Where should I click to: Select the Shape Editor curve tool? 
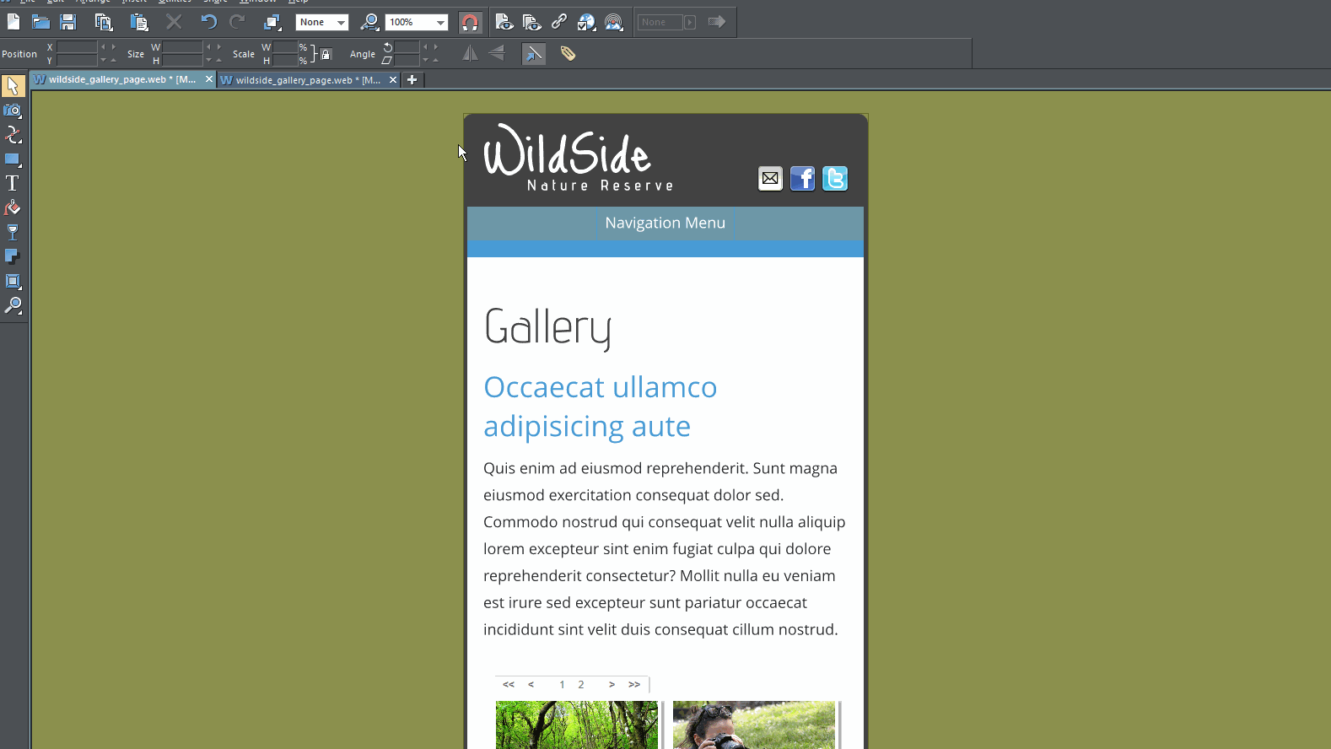coord(13,135)
